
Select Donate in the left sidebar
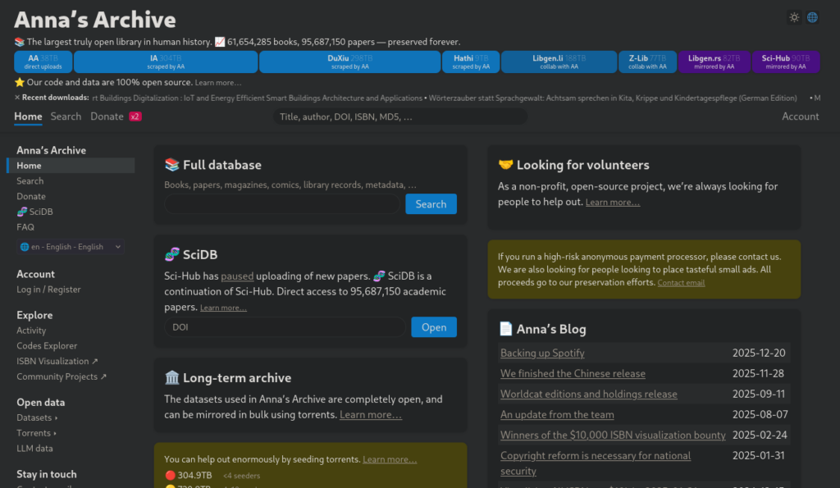tap(31, 196)
